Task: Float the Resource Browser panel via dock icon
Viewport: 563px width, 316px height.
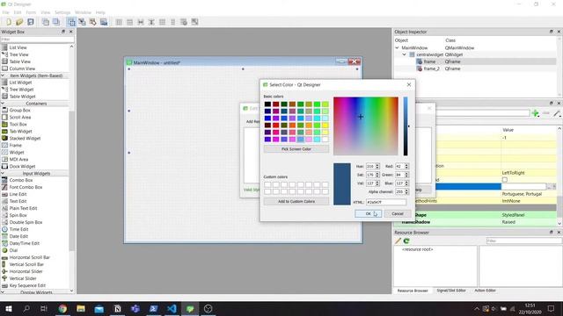Action: (552, 232)
